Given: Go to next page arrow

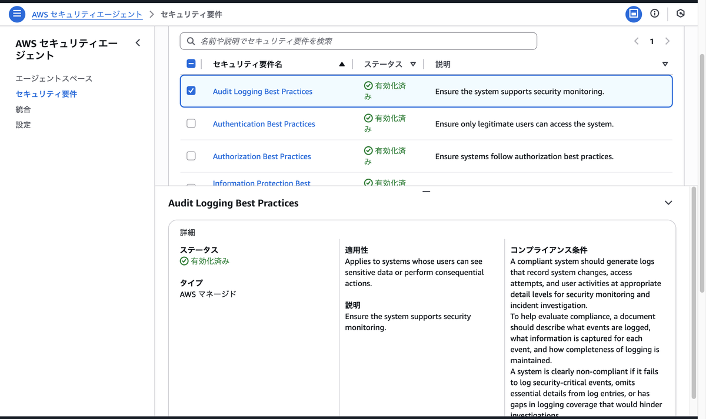Looking at the screenshot, I should (667, 41).
